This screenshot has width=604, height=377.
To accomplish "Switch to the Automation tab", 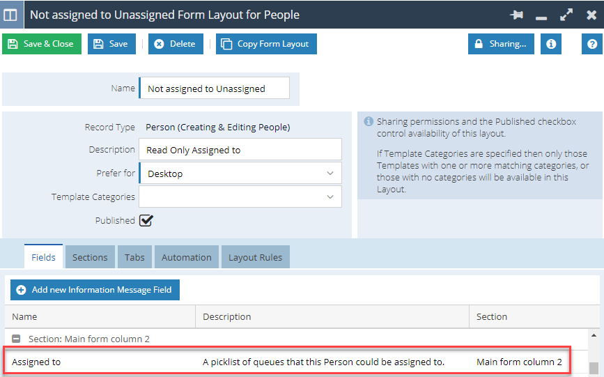I will 187,257.
